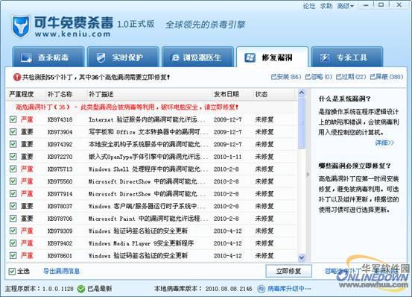Click the Microsoft Paint patch description
The height and width of the screenshot is (297, 412).
(x=148, y=219)
